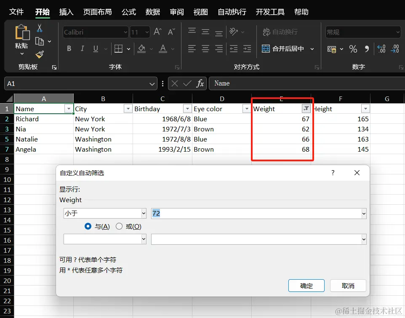This screenshot has height=318, width=405.
Task: Decrease decimal places
Action: pyautogui.click(x=395, y=49)
